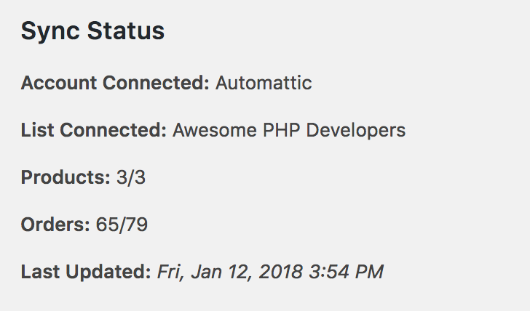Screen dimensions: 530x311
Task: Click the word Account in first label
Action: [59, 83]
